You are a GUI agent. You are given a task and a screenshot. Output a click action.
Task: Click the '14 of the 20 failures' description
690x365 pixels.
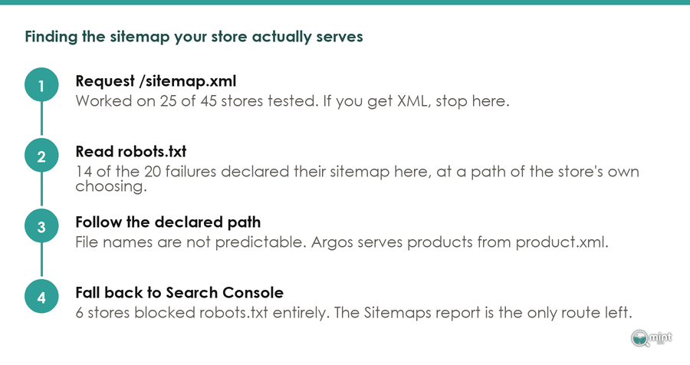pos(356,178)
